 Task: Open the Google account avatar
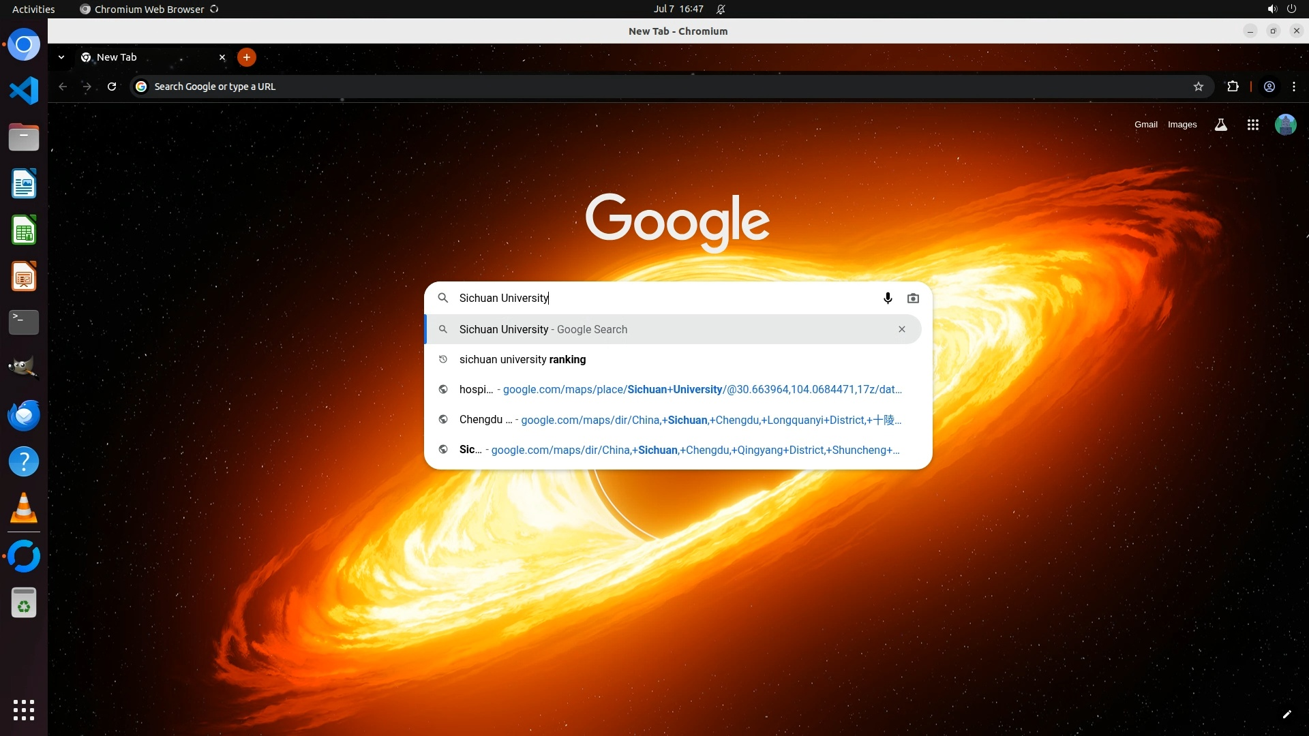click(1285, 125)
